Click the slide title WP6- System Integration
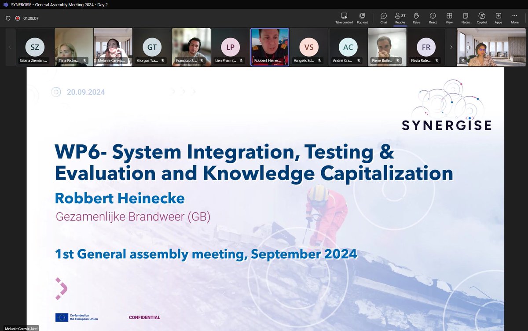Screen dimensions: 528x331 click(x=253, y=163)
